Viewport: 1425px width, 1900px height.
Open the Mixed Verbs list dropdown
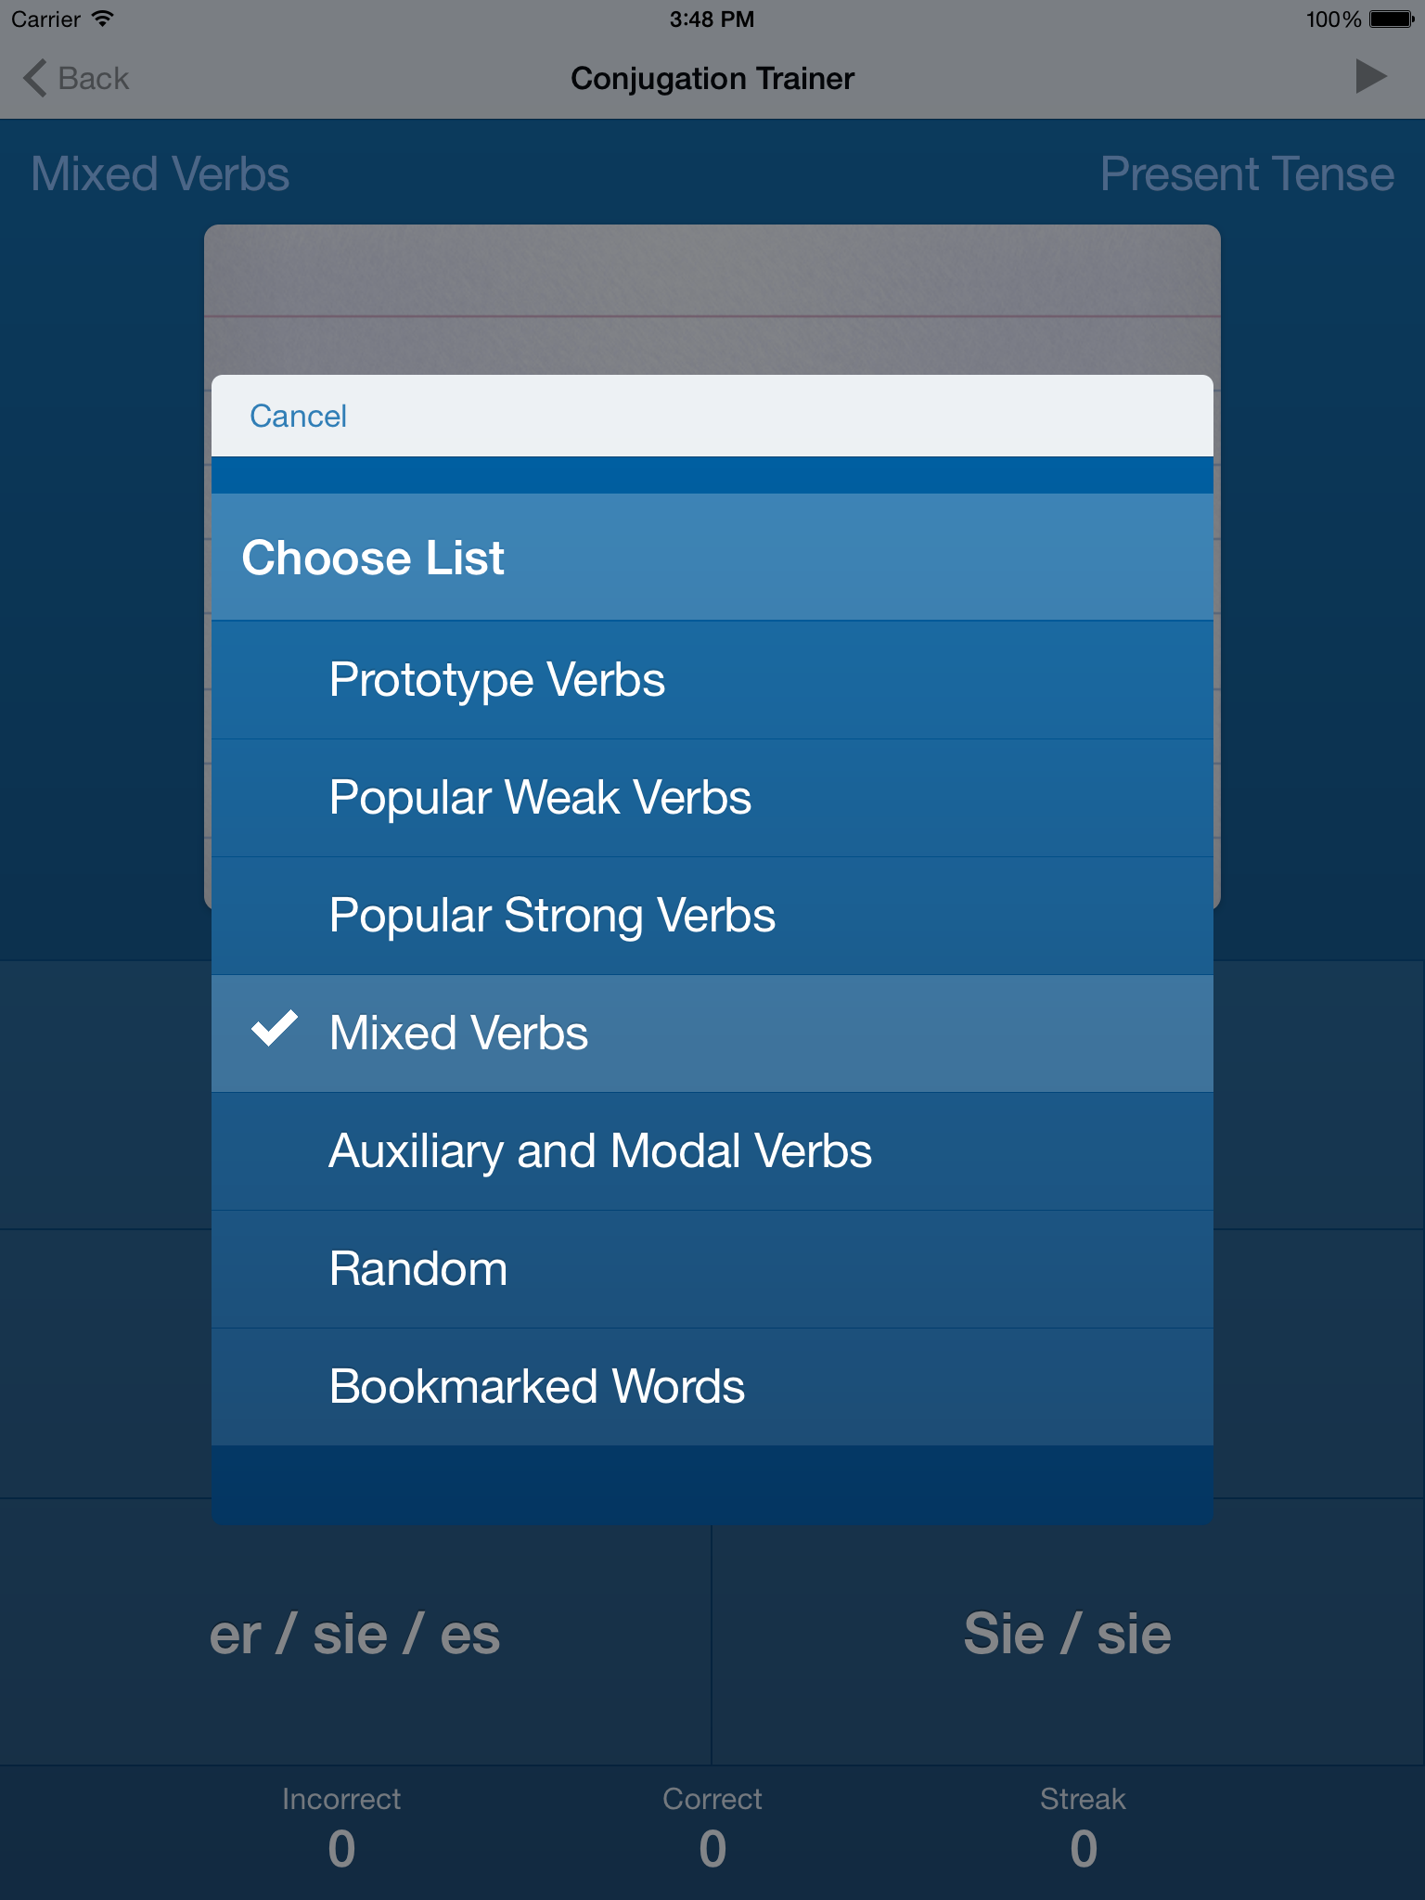point(160,173)
